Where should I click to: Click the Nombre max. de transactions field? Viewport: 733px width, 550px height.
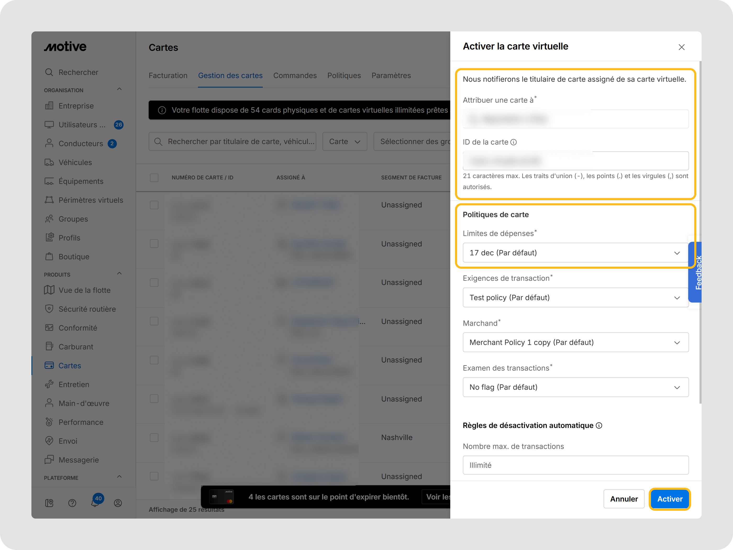(x=576, y=465)
